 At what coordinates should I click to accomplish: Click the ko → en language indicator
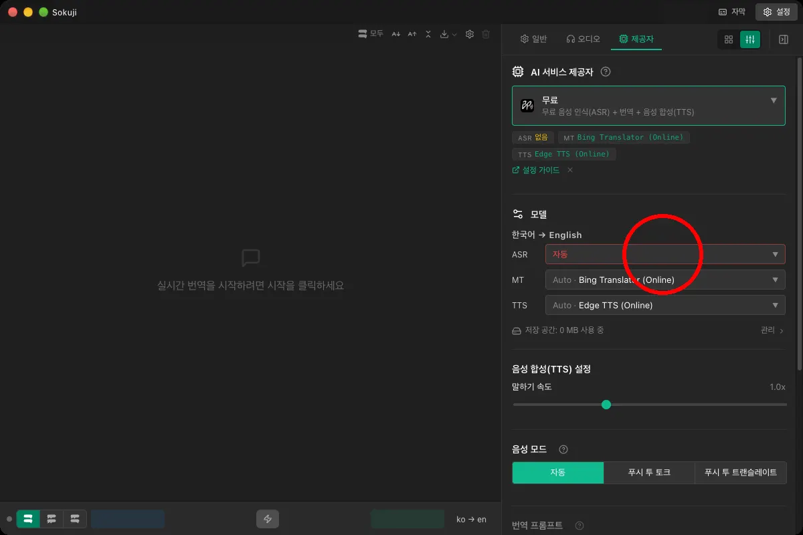[471, 520]
